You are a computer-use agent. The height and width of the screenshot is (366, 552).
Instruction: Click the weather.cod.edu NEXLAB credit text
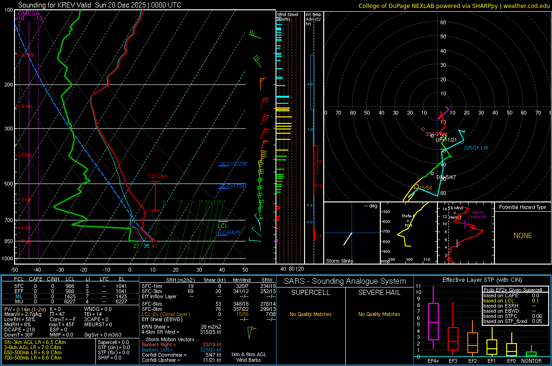click(x=454, y=6)
